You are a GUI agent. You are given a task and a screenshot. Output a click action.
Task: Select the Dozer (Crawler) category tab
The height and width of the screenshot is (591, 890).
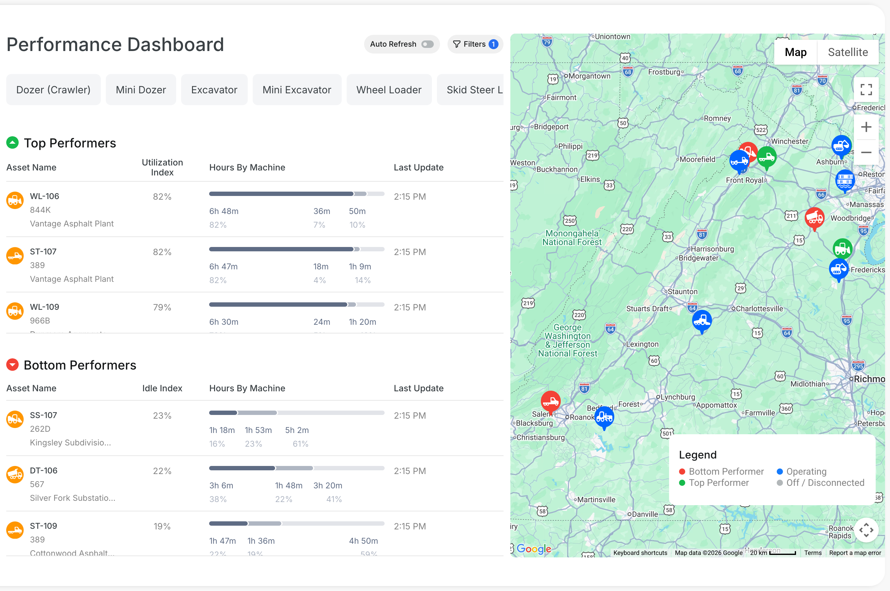pyautogui.click(x=54, y=90)
